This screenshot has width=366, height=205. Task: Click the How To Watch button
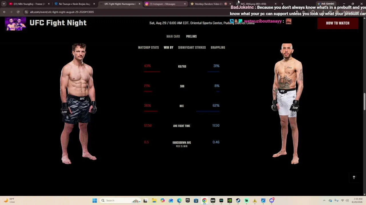338,23
